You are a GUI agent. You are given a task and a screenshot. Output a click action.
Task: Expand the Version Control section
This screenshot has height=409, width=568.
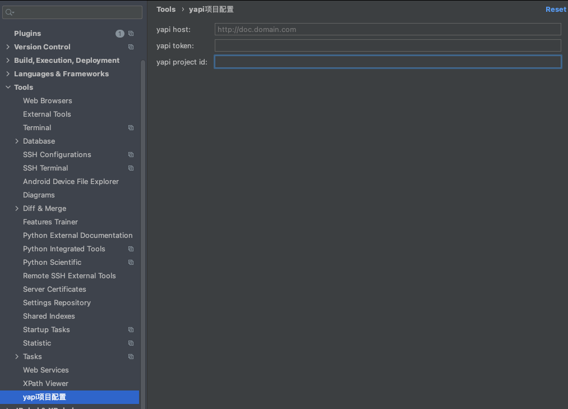tap(8, 47)
